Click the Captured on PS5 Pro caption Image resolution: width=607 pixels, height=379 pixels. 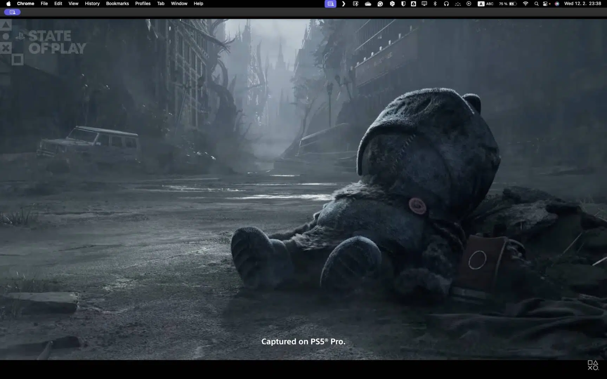303,341
